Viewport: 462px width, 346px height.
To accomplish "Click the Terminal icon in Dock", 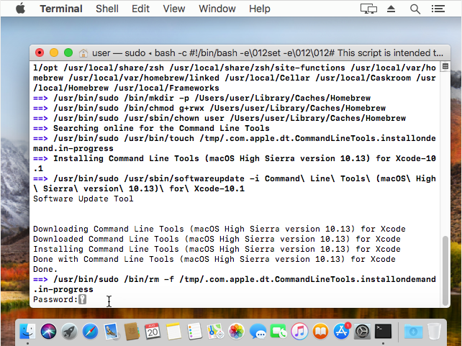I will 383,332.
